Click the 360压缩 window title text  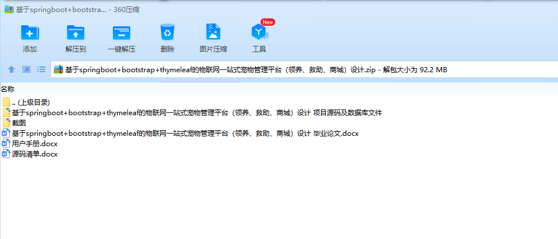(x=77, y=10)
